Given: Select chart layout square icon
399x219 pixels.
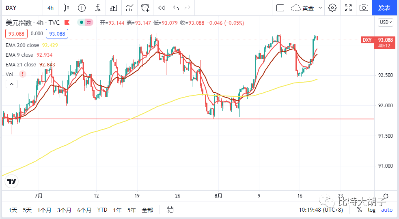Looking at the screenshot, I should 280,8.
